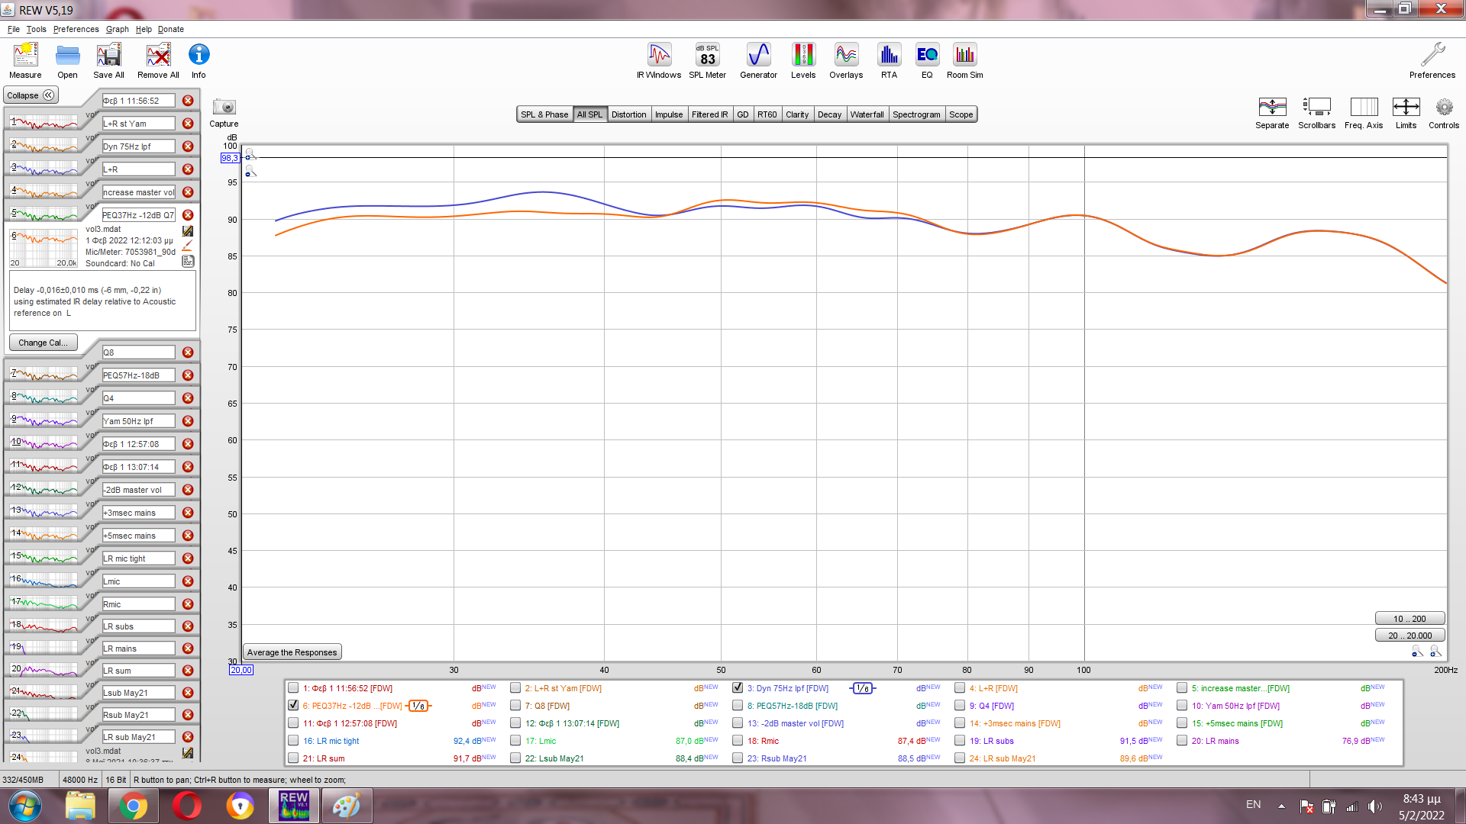Image resolution: width=1466 pixels, height=824 pixels.
Task: Open the Paint app in taskbar
Action: (x=347, y=806)
